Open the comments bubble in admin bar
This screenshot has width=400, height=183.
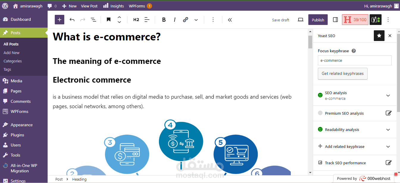(x=52, y=6)
